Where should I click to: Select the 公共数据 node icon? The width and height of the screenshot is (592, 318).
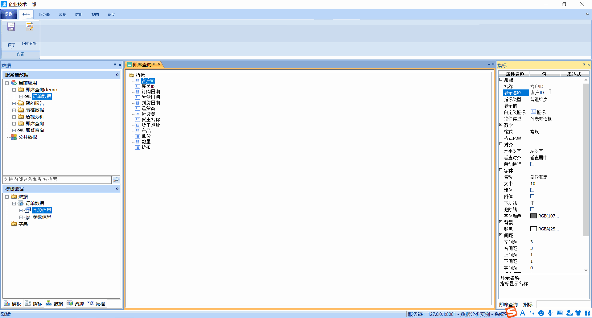[14, 137]
